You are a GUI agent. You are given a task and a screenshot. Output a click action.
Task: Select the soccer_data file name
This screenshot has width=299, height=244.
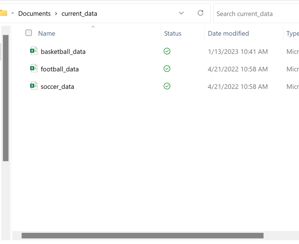coord(58,86)
